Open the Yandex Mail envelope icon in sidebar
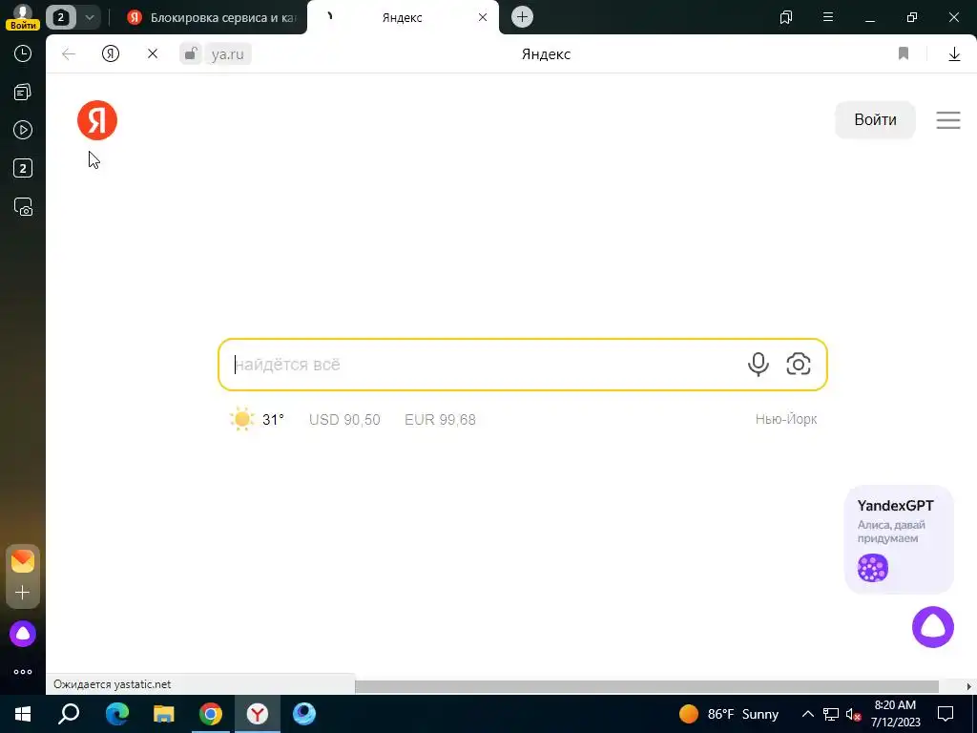The image size is (977, 733). click(x=23, y=561)
